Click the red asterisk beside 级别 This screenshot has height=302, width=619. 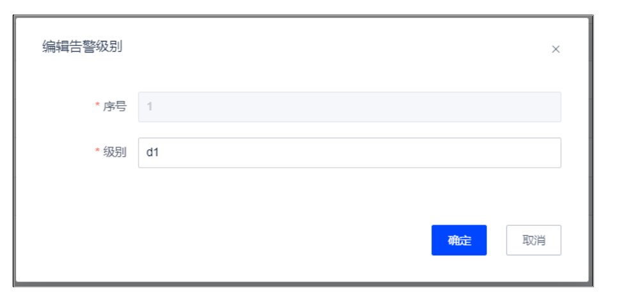tap(97, 151)
